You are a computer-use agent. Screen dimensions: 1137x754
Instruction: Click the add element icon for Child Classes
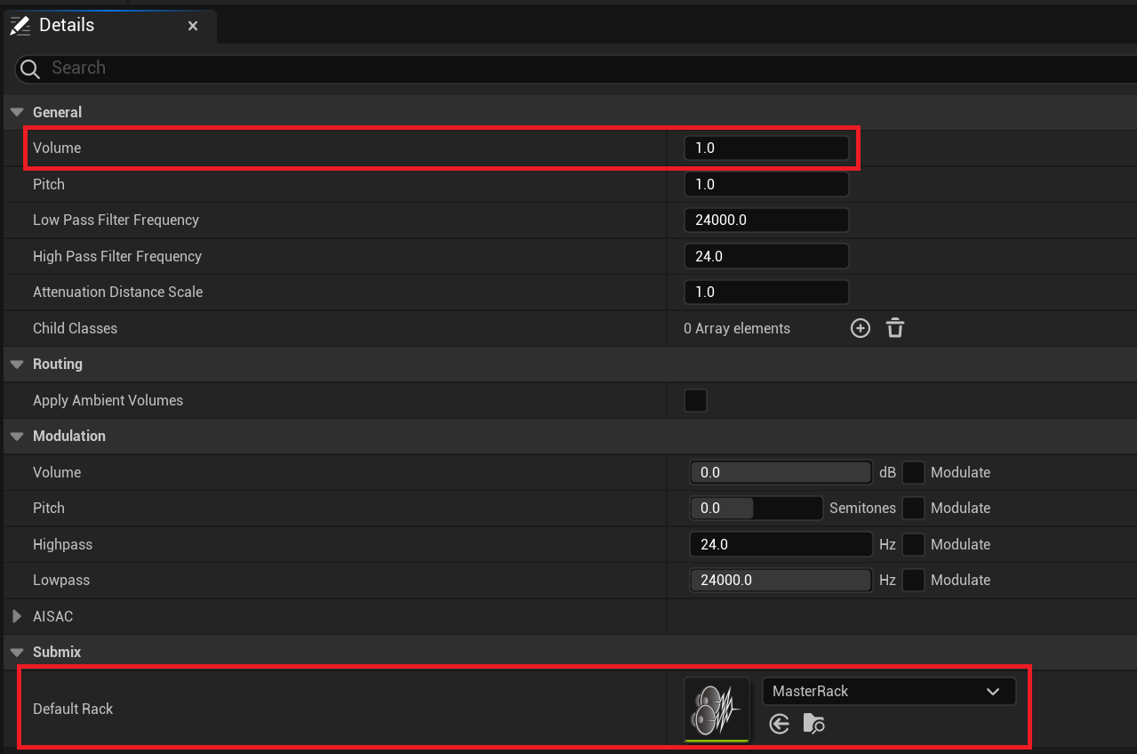point(860,328)
